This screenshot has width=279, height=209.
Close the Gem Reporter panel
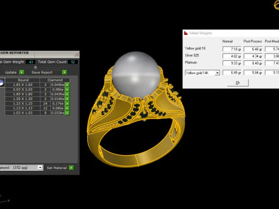76,54
